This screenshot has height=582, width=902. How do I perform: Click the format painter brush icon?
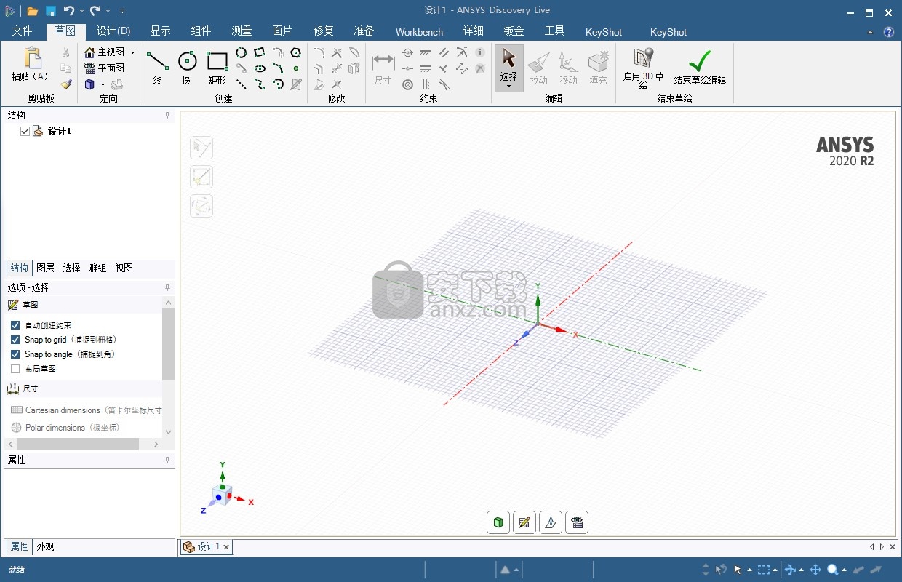pyautogui.click(x=66, y=84)
